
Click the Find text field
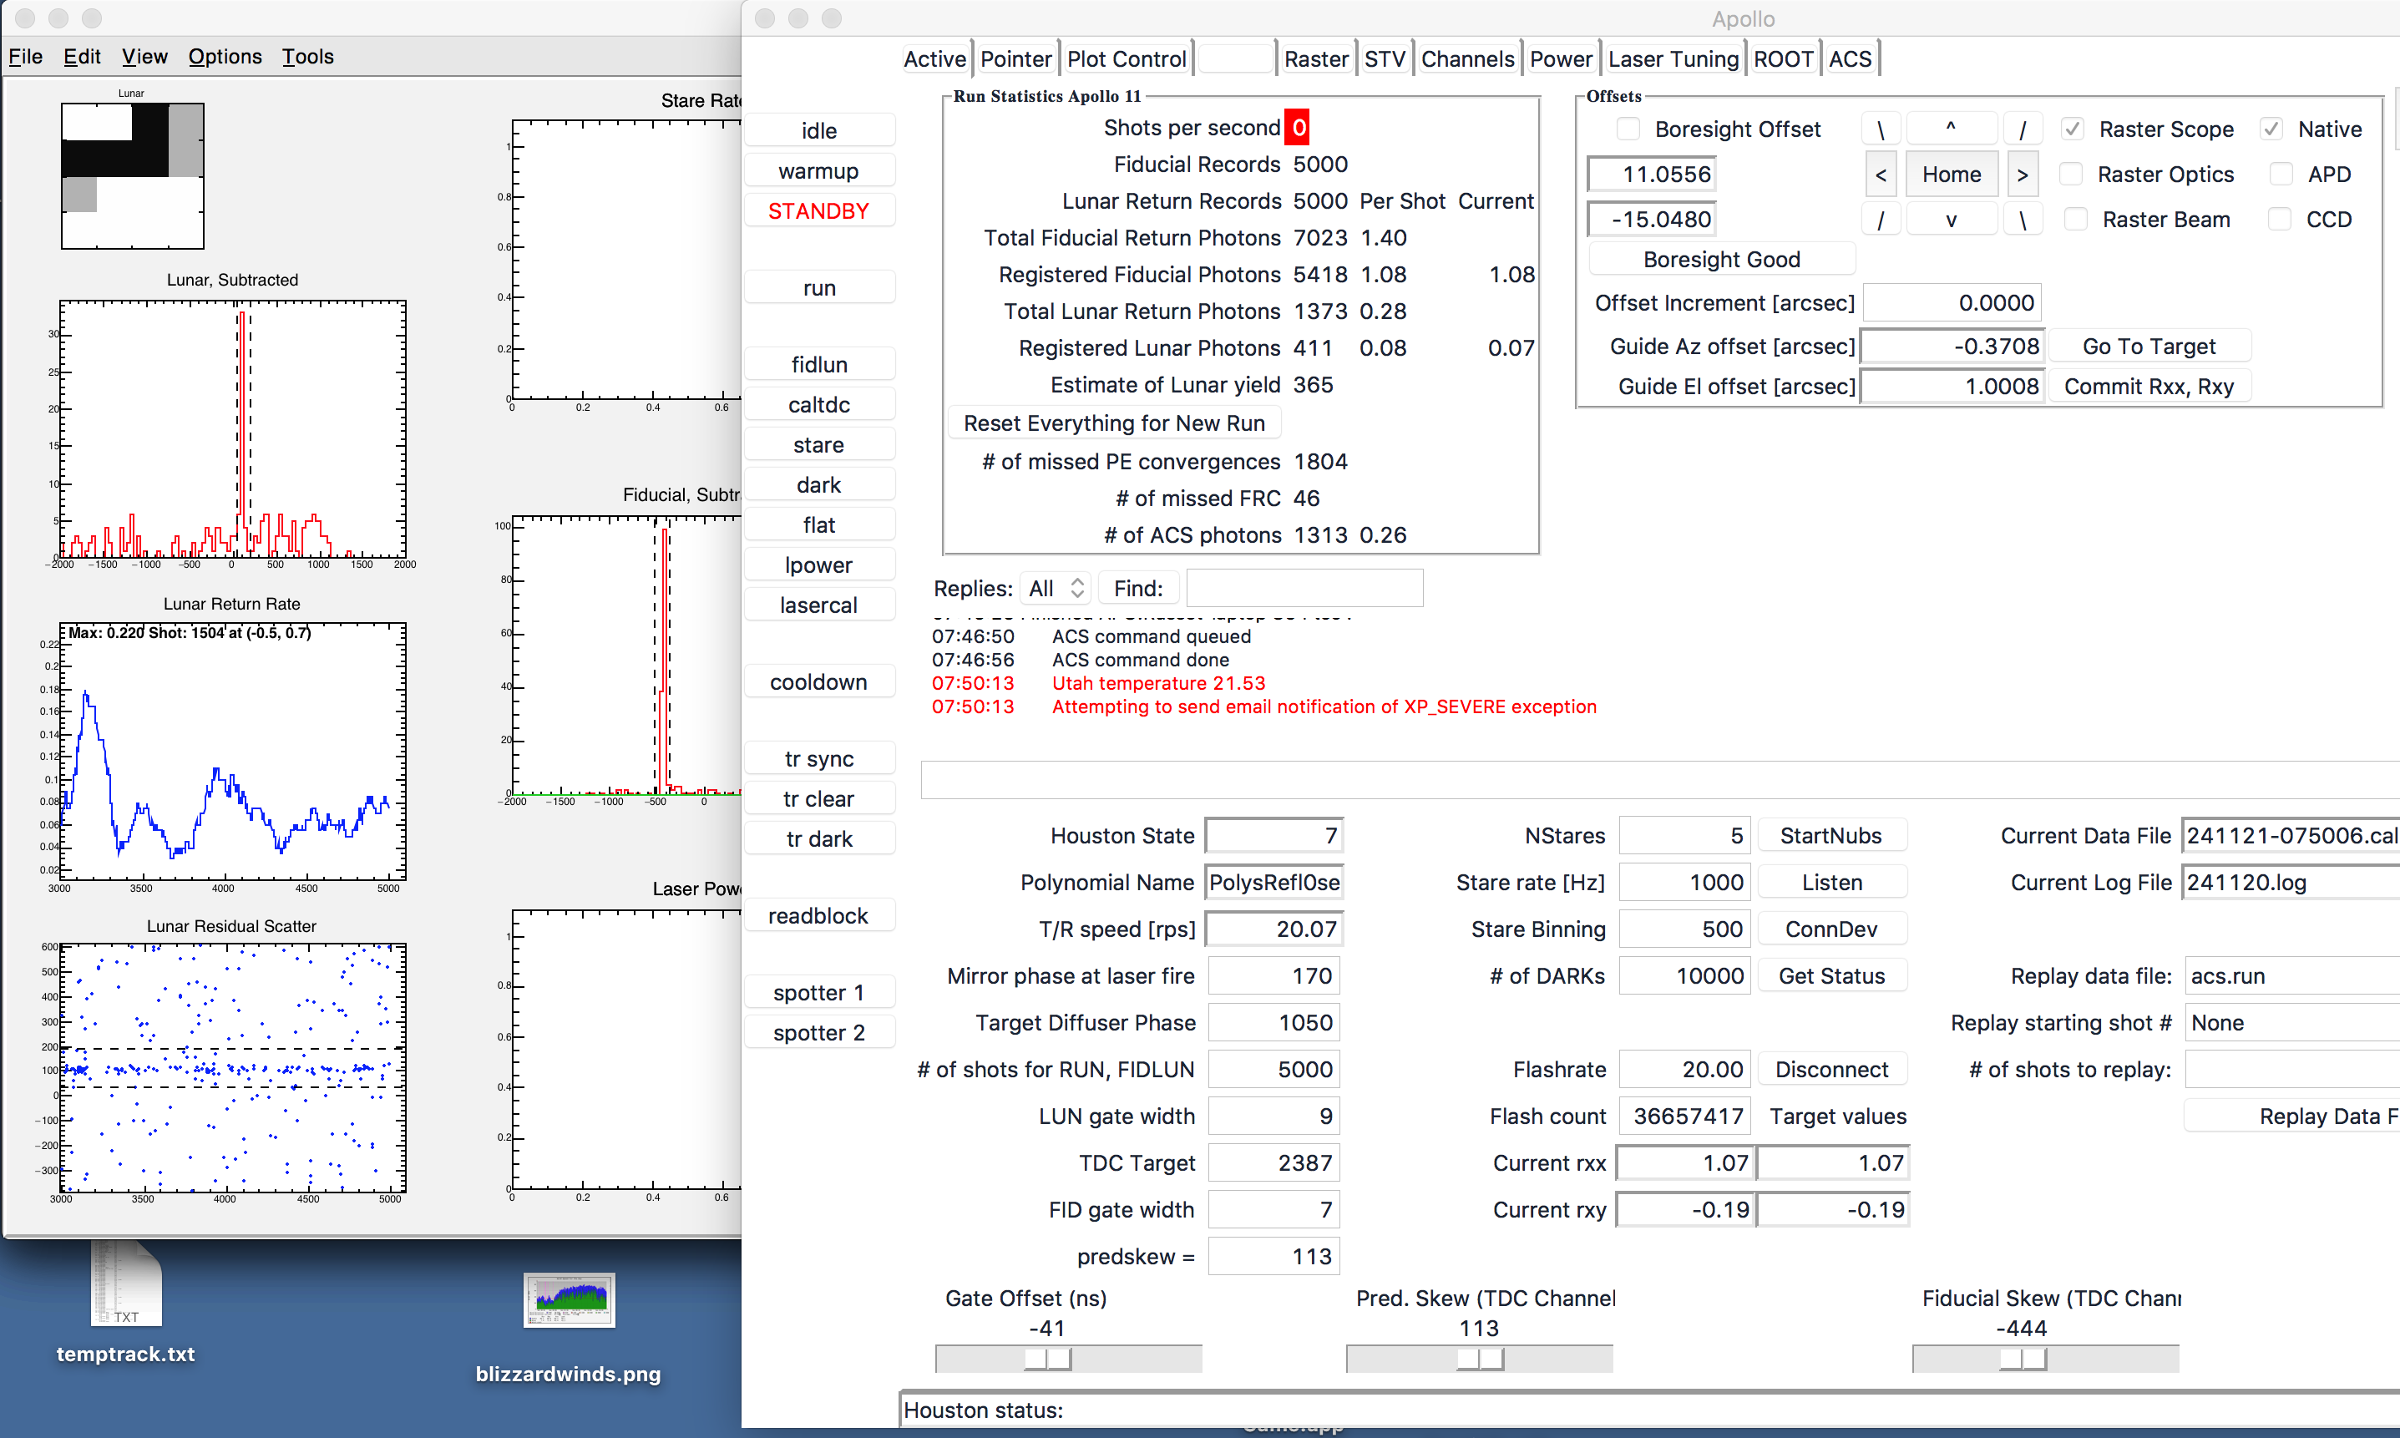(1304, 588)
